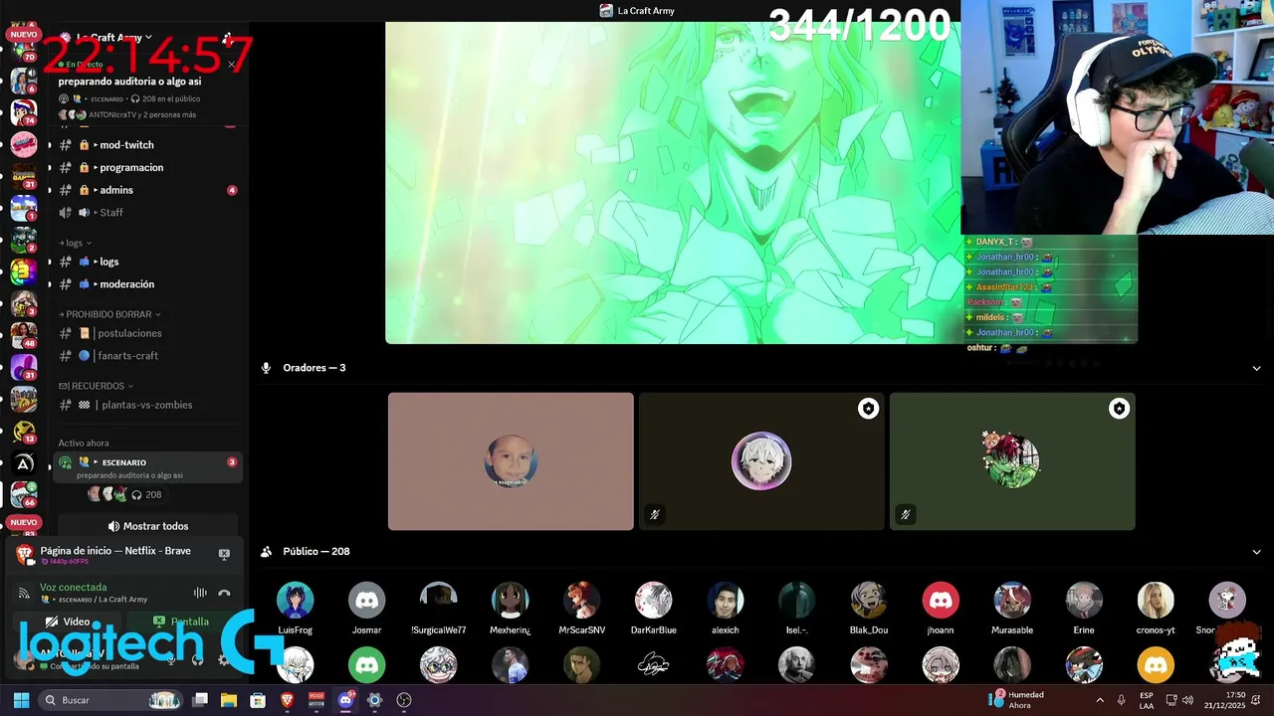The image size is (1274, 716).
Task: Open the server icon with 13 badge
Action: (24, 431)
